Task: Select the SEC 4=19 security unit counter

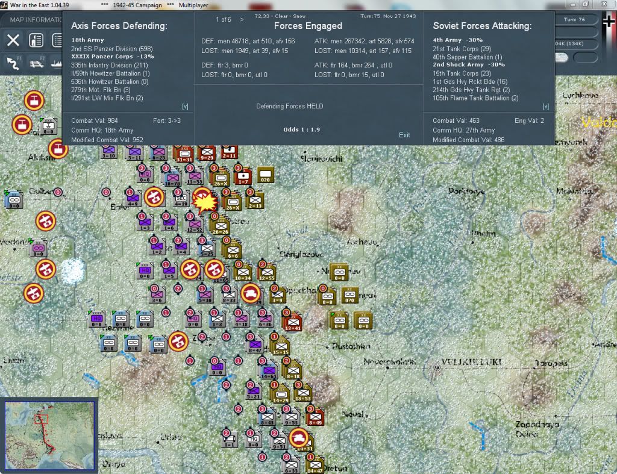Action: (x=181, y=199)
